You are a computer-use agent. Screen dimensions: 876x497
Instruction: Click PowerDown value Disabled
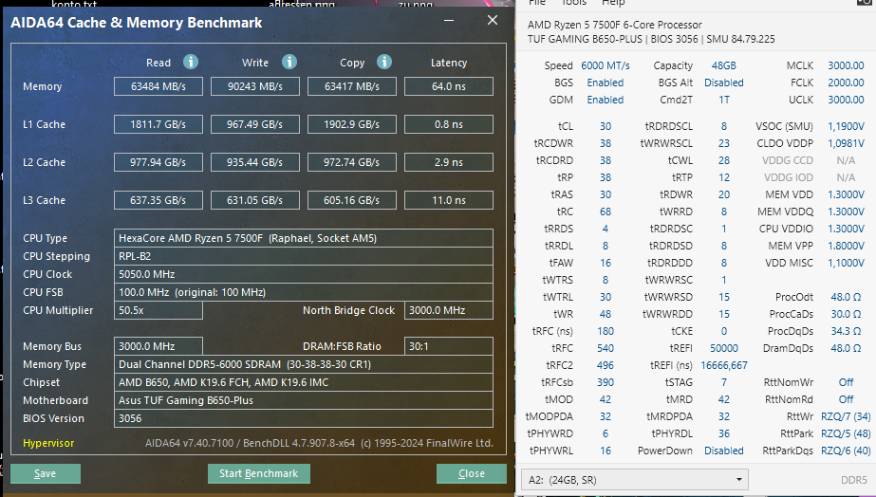click(x=723, y=451)
